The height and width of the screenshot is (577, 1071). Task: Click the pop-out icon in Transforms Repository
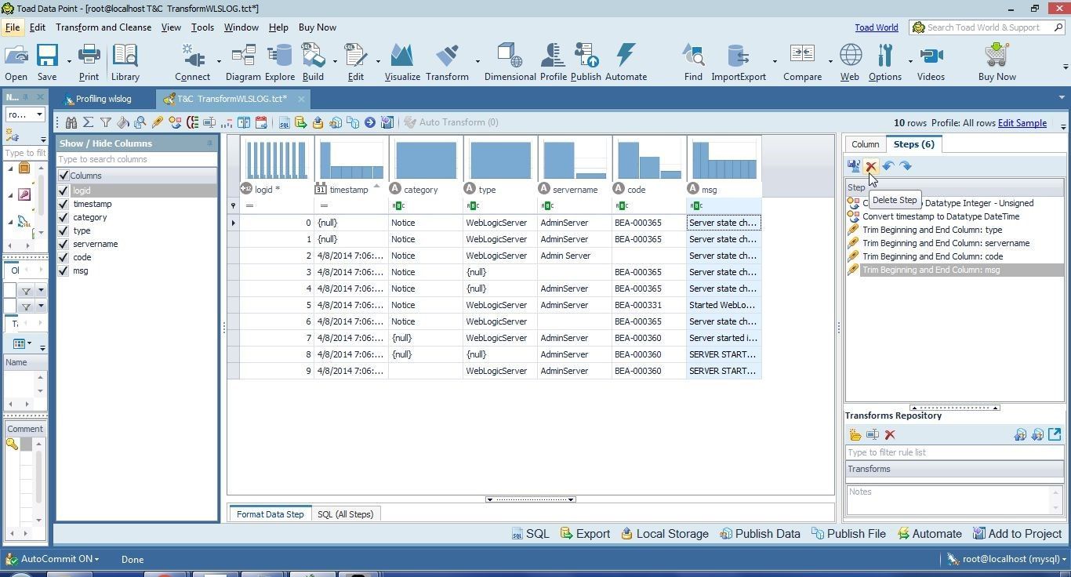tap(1055, 434)
